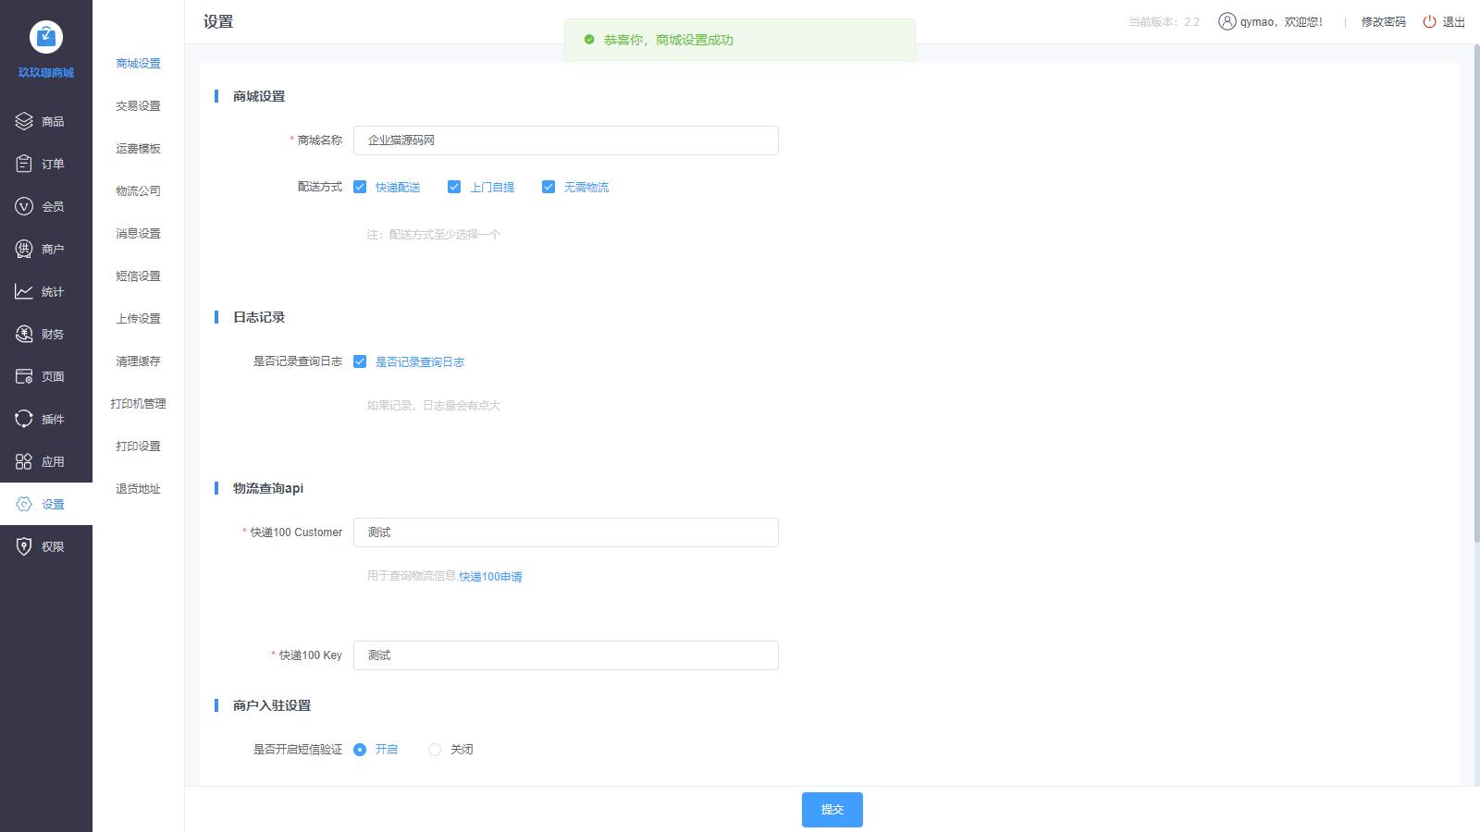Click the user avatar icon beside qymao
The image size is (1480, 832).
(x=1227, y=21)
